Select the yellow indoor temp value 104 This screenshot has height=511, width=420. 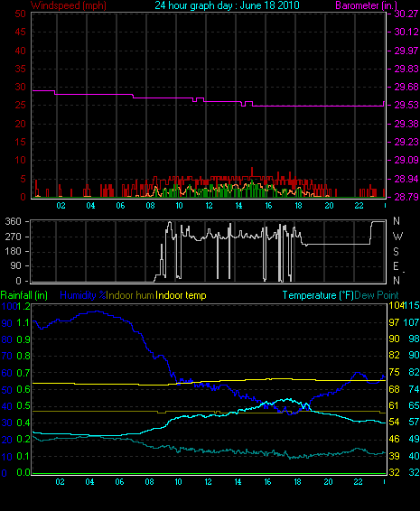pyautogui.click(x=396, y=305)
